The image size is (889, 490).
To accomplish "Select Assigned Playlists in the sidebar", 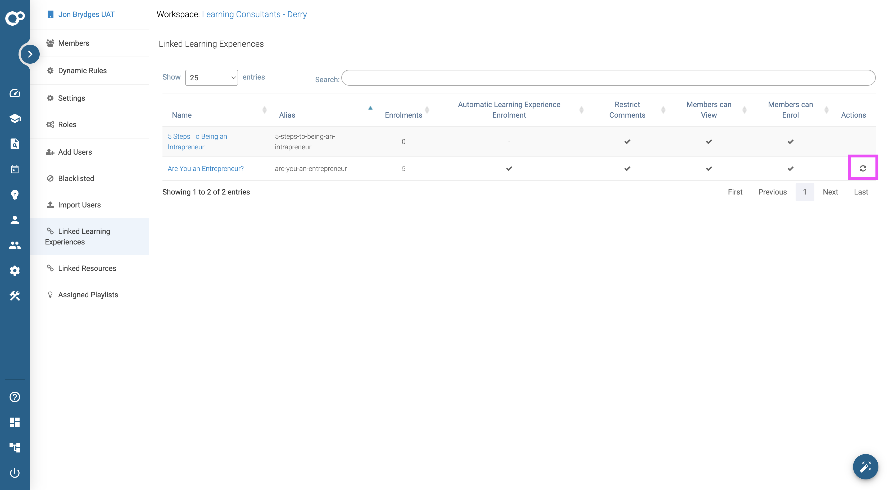I will point(88,294).
